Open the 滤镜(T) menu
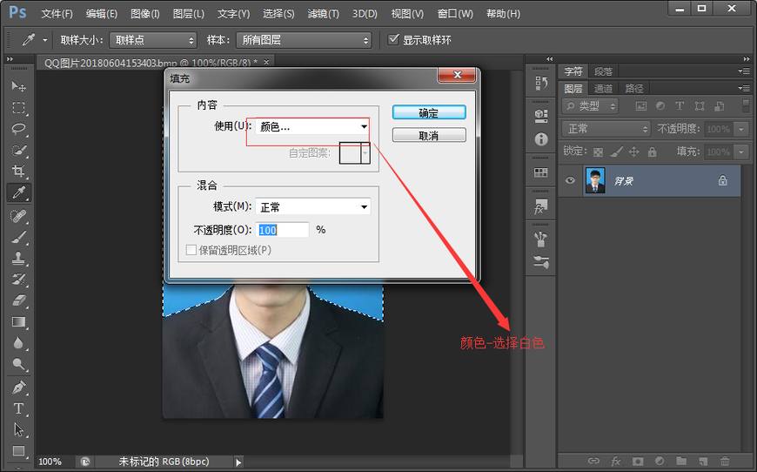Image resolution: width=757 pixels, height=472 pixels. (x=323, y=14)
